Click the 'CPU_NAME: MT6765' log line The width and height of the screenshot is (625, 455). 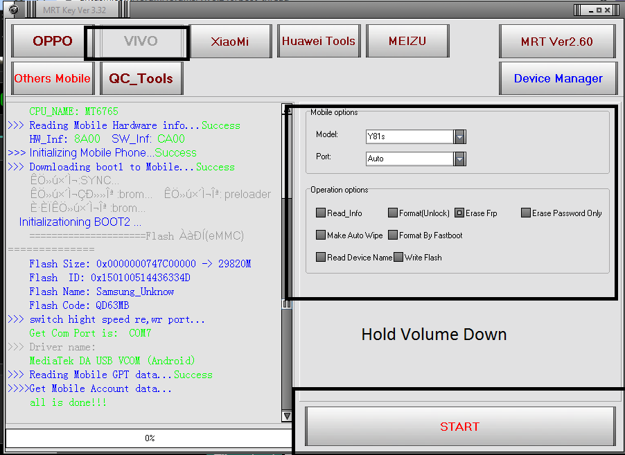[73, 111]
